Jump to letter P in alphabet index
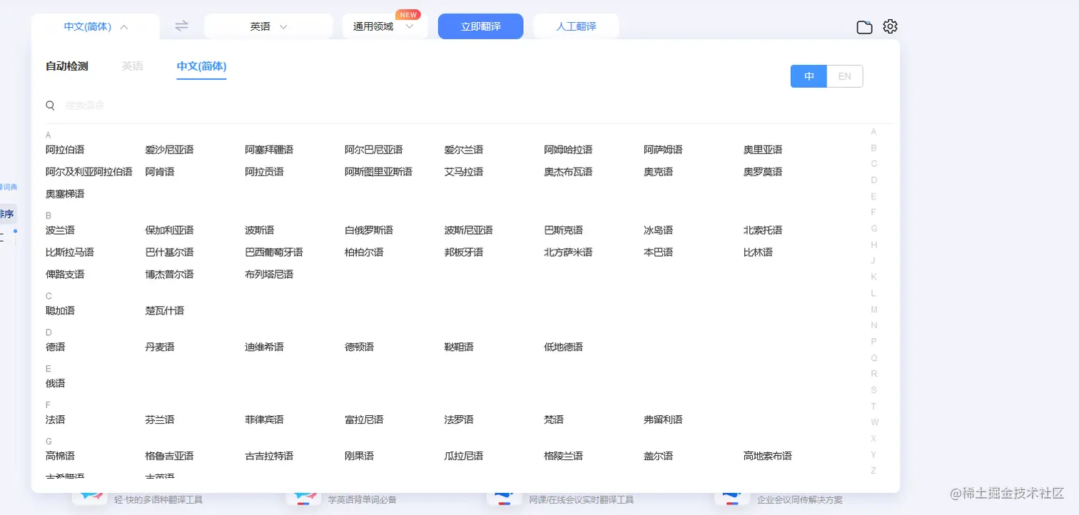Viewport: 1079px width, 515px height. point(874,342)
